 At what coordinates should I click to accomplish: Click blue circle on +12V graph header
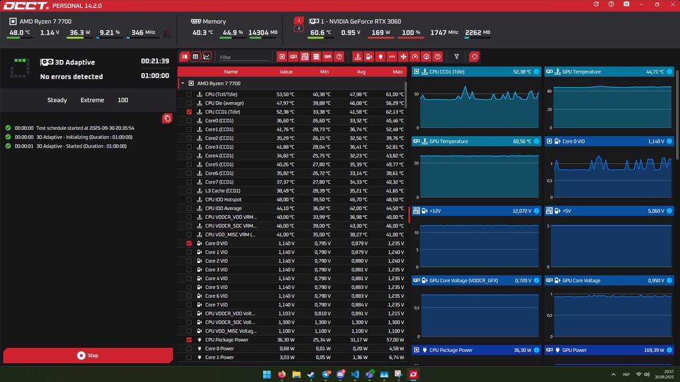point(537,211)
